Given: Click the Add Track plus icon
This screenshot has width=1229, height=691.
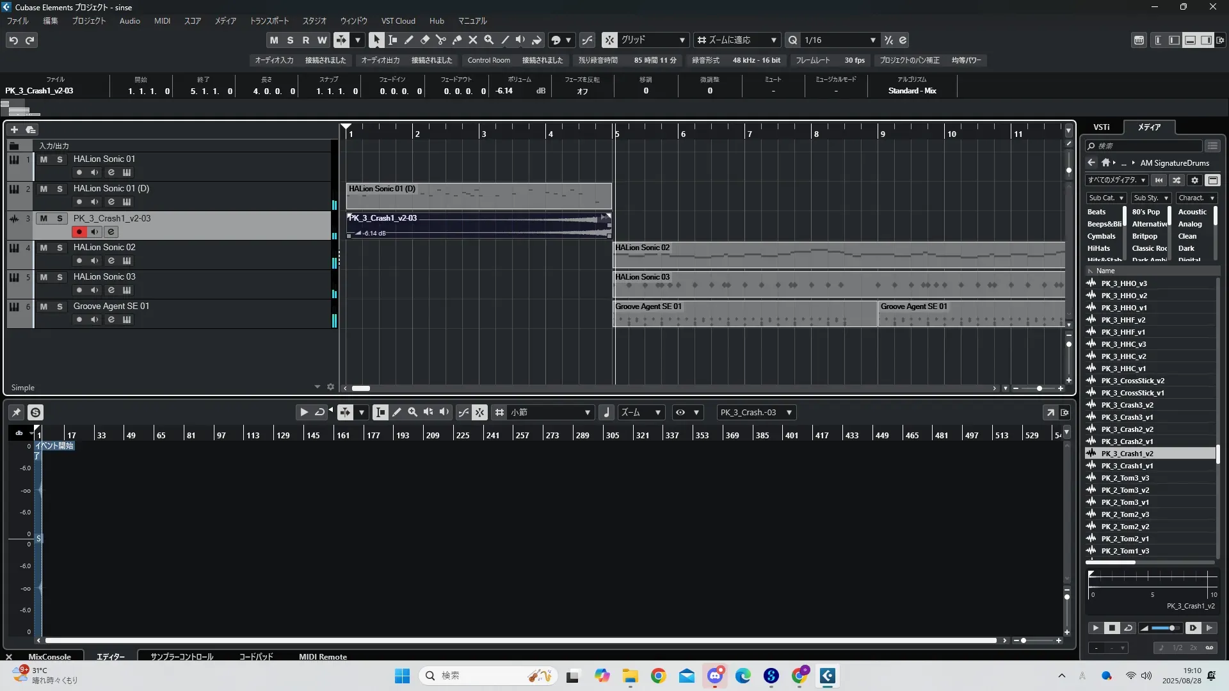Looking at the screenshot, I should click(x=14, y=130).
